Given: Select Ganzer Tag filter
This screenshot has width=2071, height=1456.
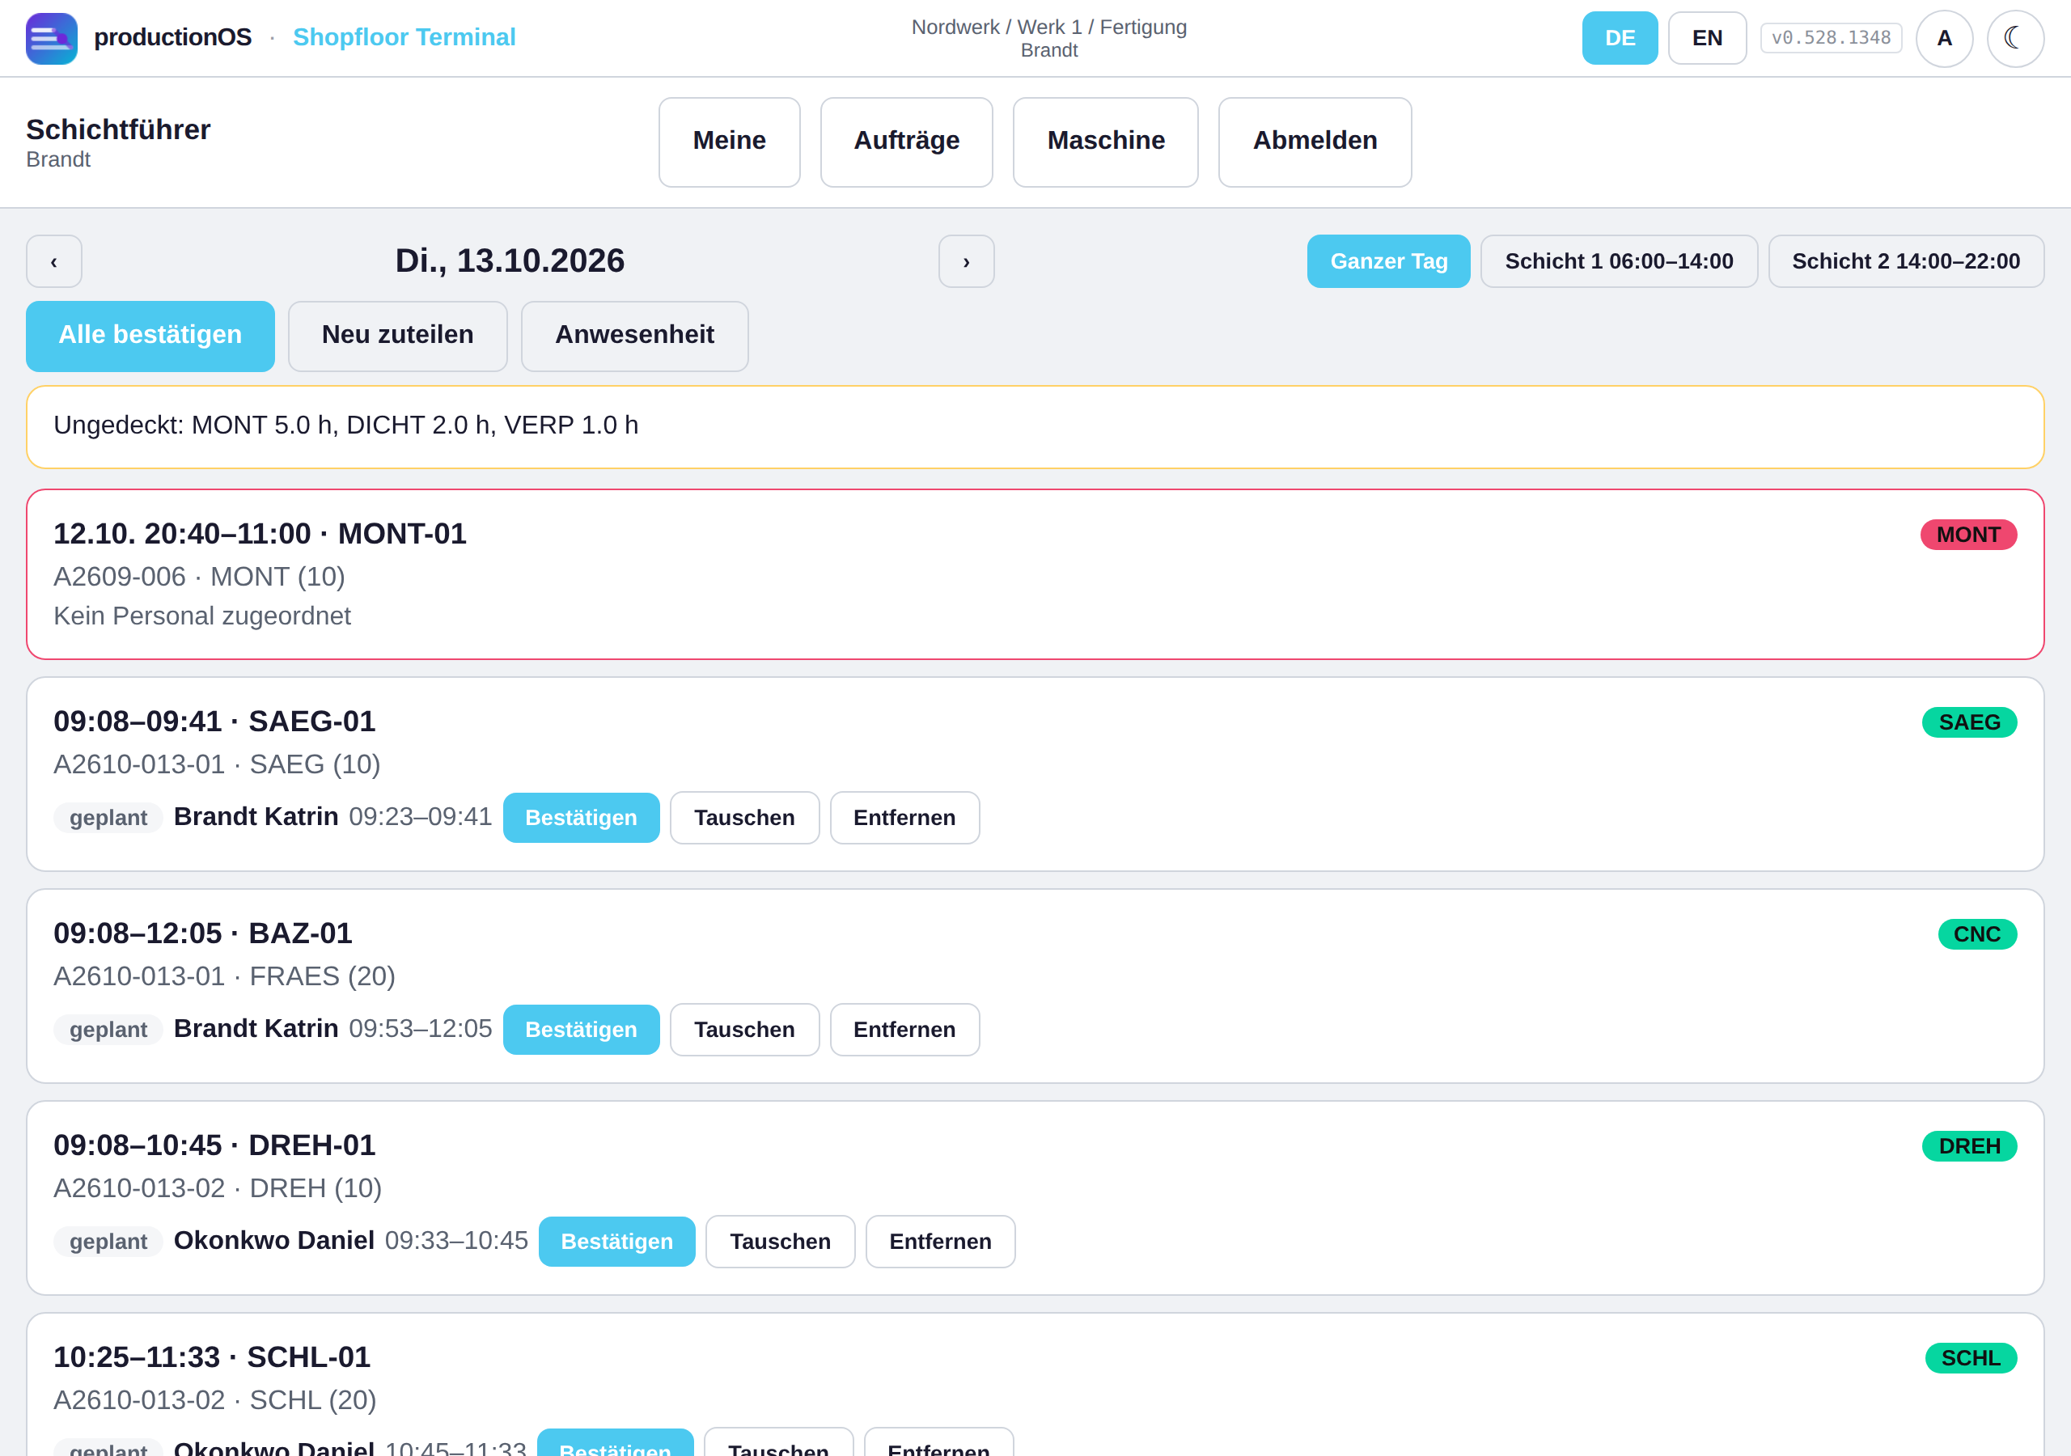Looking at the screenshot, I should [1388, 261].
